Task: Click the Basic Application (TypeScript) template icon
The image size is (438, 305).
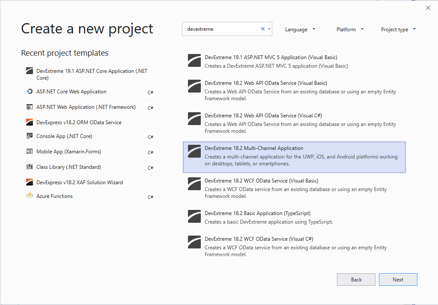Action: point(194,216)
